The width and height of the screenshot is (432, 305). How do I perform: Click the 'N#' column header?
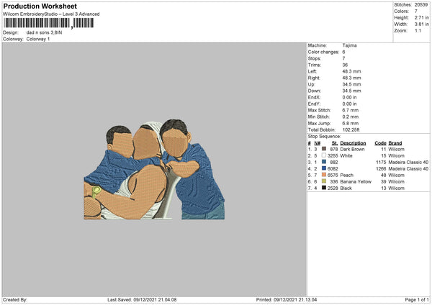317,143
